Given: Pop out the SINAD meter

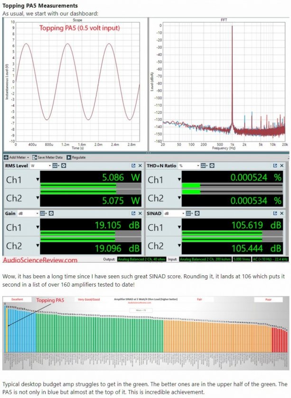Looking at the screenshot, I should coord(275,213).
